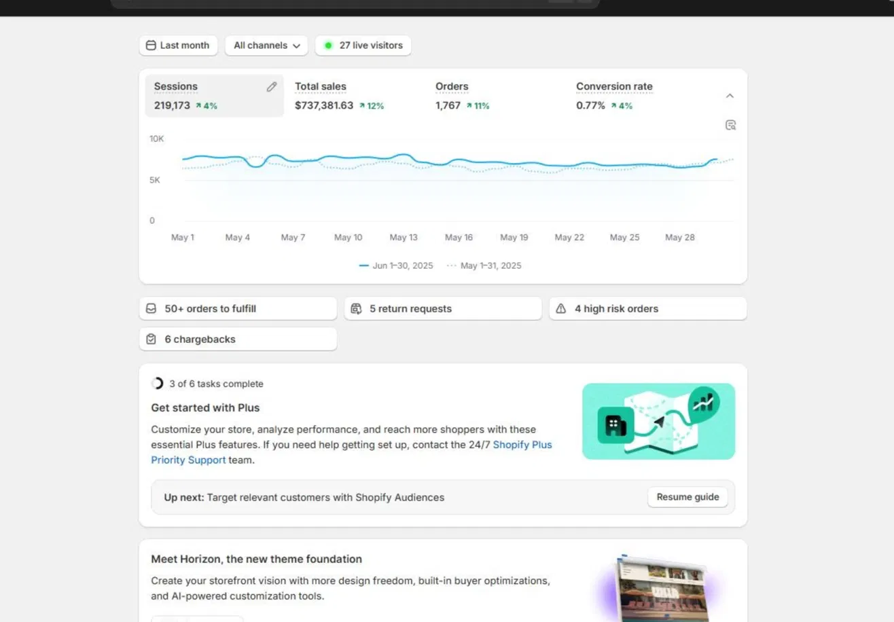Image resolution: width=894 pixels, height=622 pixels.
Task: Open the All channels dropdown
Action: coord(266,45)
